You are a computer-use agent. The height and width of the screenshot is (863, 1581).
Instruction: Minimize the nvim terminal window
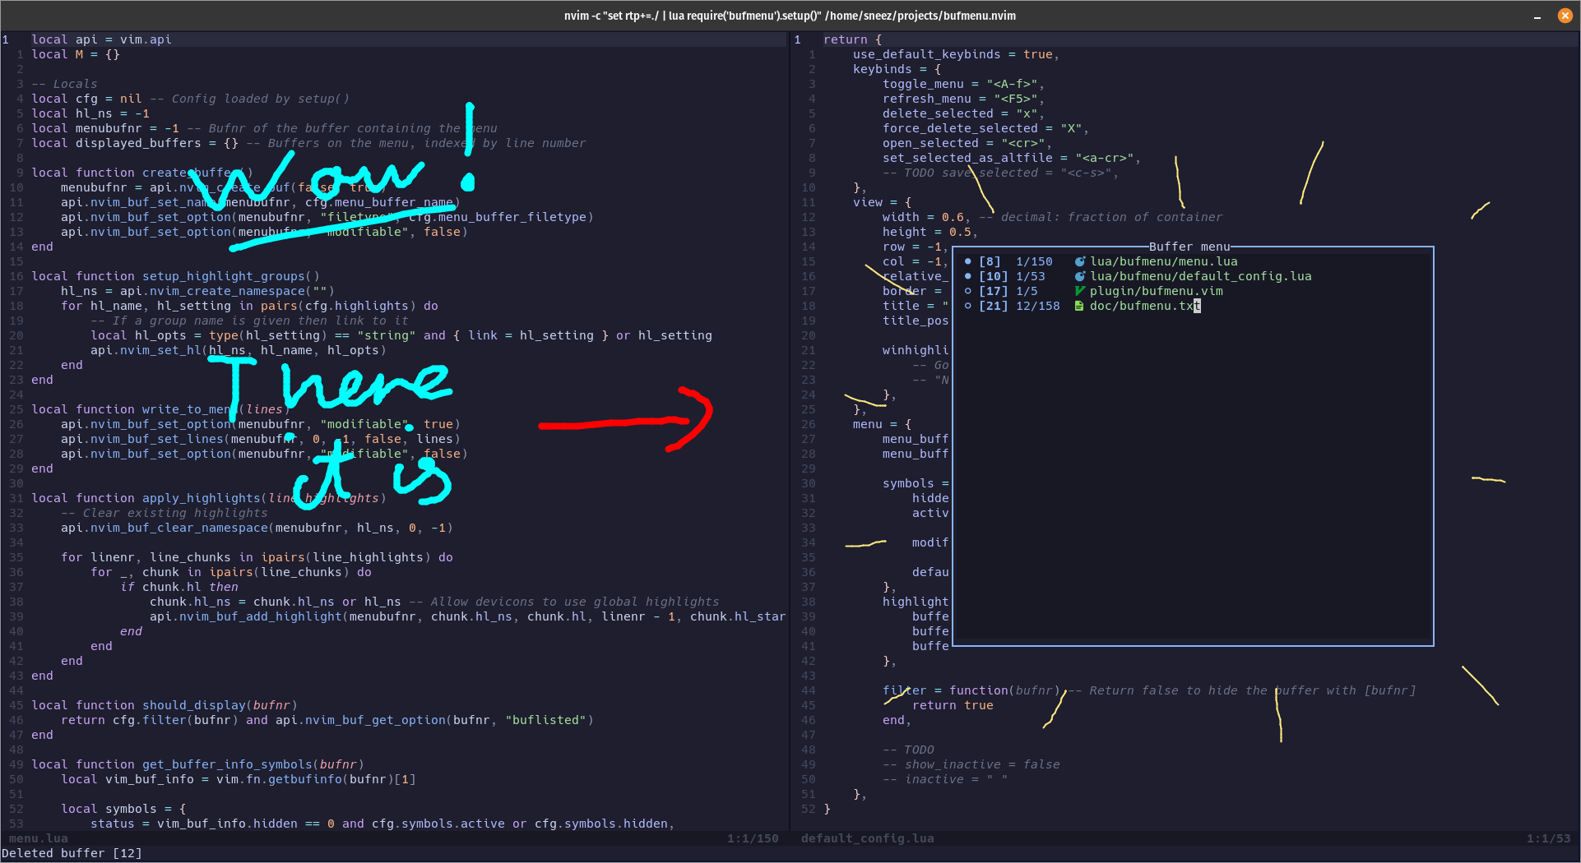(1537, 16)
